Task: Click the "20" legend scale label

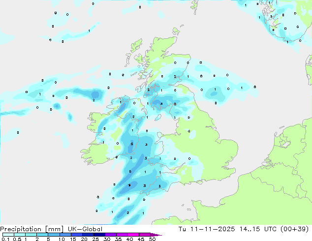Action: pos(84,239)
